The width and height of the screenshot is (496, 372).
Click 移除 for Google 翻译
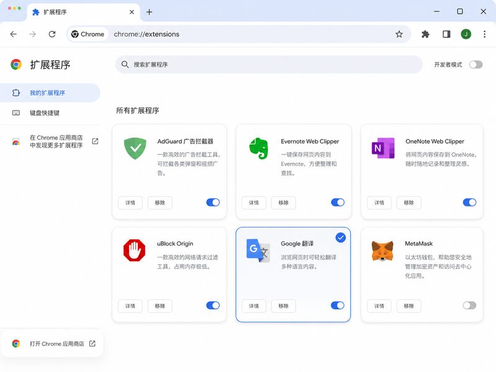click(x=283, y=306)
